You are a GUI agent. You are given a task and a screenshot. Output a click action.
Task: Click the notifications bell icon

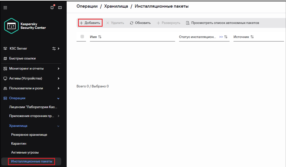point(52,8)
